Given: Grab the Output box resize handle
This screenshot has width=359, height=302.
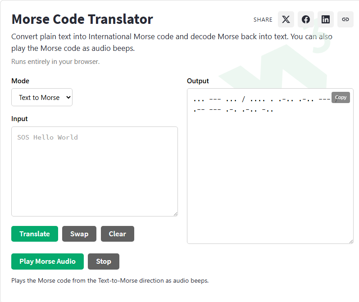Looking at the screenshot, I should (351, 241).
